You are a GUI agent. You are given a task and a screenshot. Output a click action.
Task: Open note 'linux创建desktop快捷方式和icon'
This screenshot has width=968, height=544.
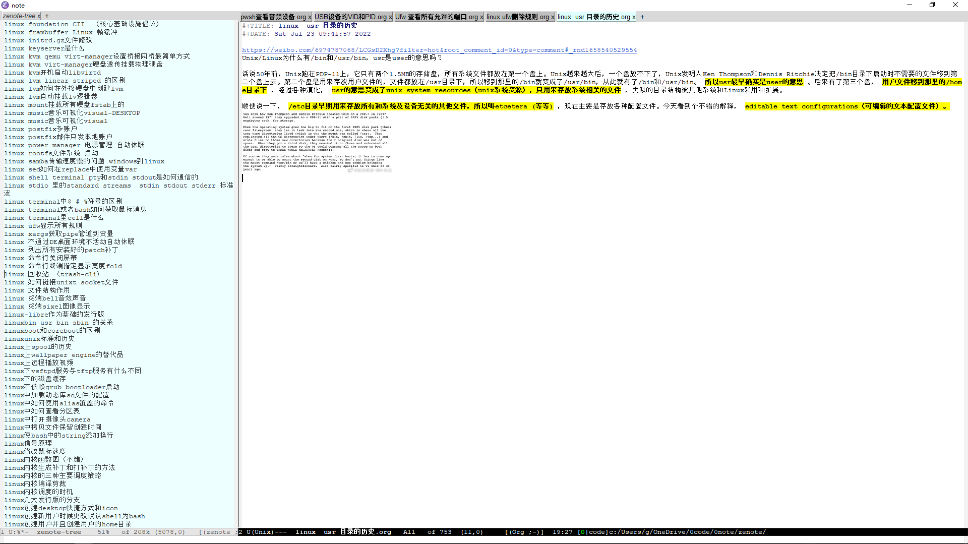61,508
